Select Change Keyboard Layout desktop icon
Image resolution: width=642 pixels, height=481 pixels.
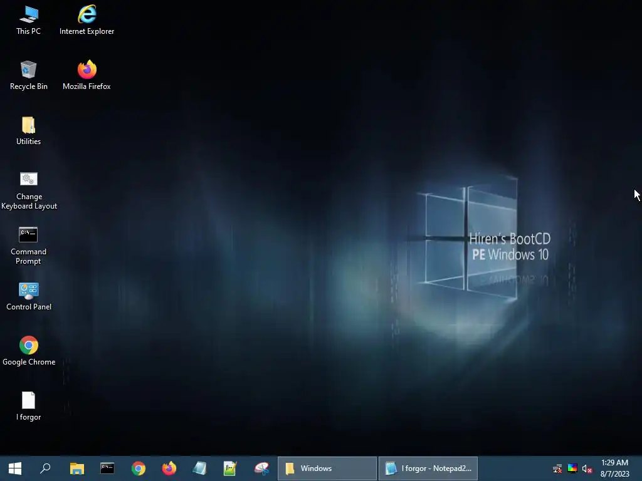29,190
